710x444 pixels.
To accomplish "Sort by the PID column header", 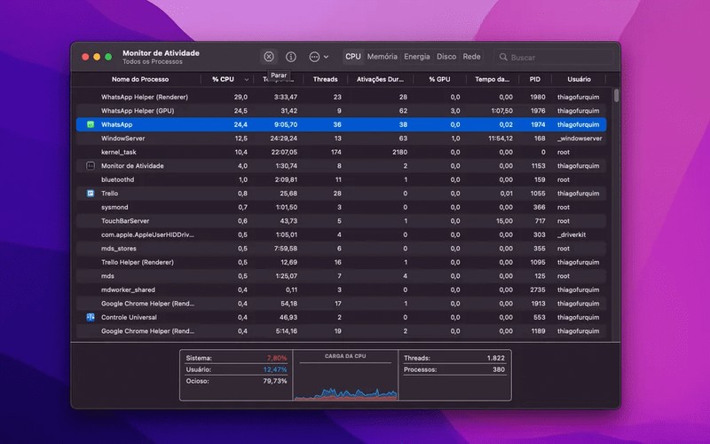I will pos(535,79).
